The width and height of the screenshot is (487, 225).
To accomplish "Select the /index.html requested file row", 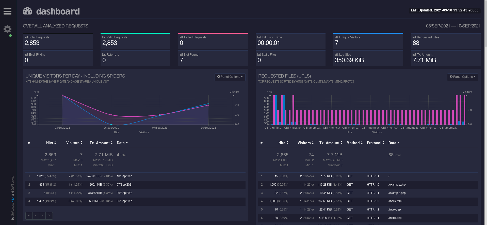I will pyautogui.click(x=368, y=201).
